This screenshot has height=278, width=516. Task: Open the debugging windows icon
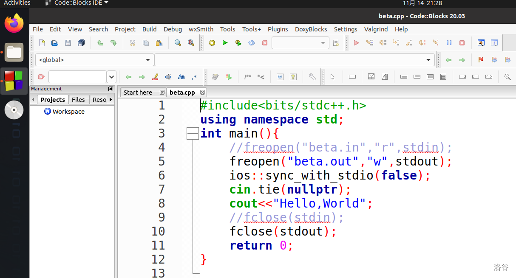coord(481,43)
